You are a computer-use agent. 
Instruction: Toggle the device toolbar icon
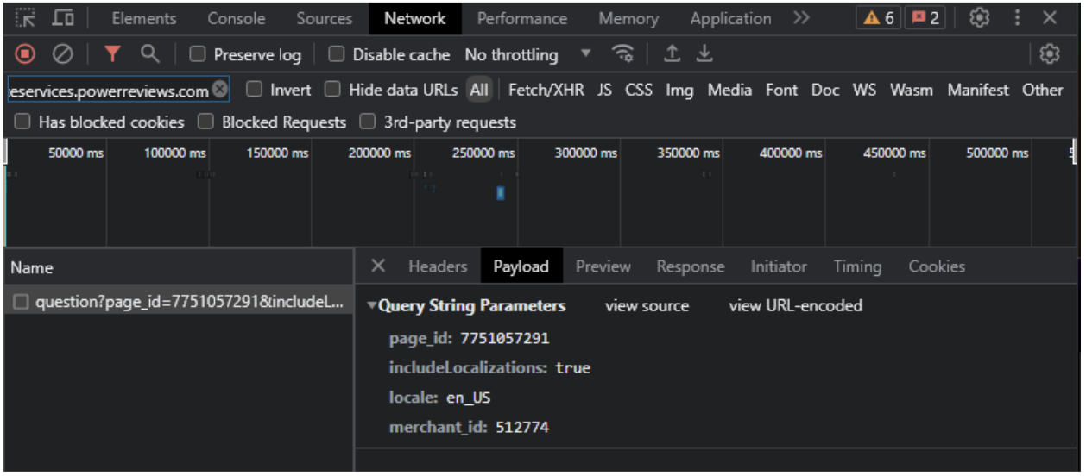tap(63, 18)
